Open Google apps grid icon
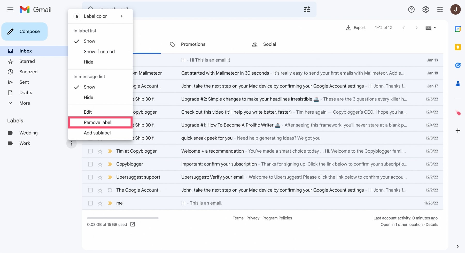465x253 pixels. point(440,10)
